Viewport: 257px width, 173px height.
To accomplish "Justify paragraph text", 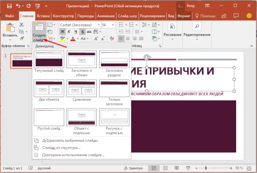I will 141,38.
